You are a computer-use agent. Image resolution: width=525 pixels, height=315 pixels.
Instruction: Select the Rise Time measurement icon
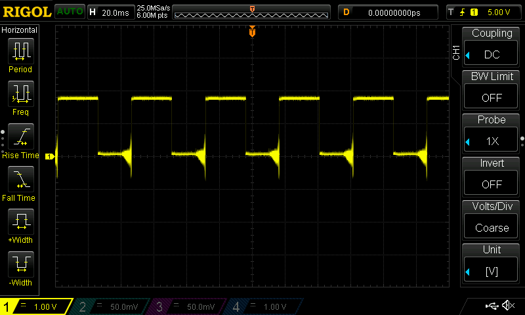pos(21,136)
